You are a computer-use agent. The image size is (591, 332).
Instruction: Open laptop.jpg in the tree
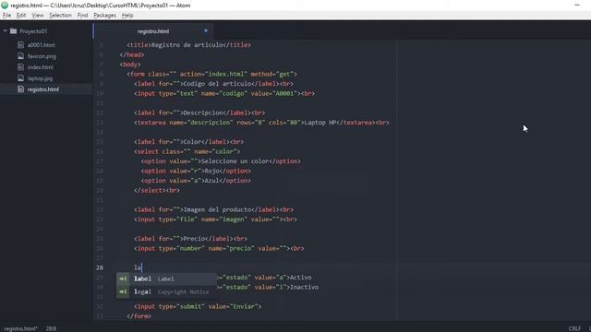pyautogui.click(x=40, y=78)
